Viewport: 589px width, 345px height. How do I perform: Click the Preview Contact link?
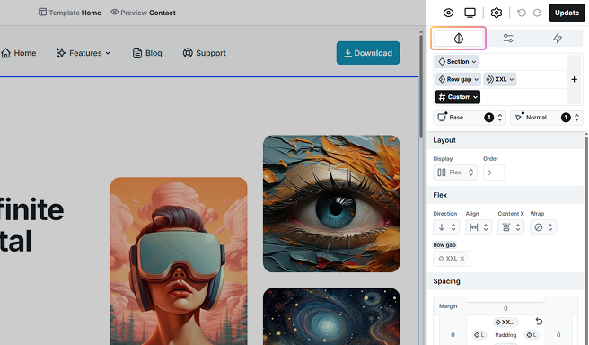click(x=143, y=13)
